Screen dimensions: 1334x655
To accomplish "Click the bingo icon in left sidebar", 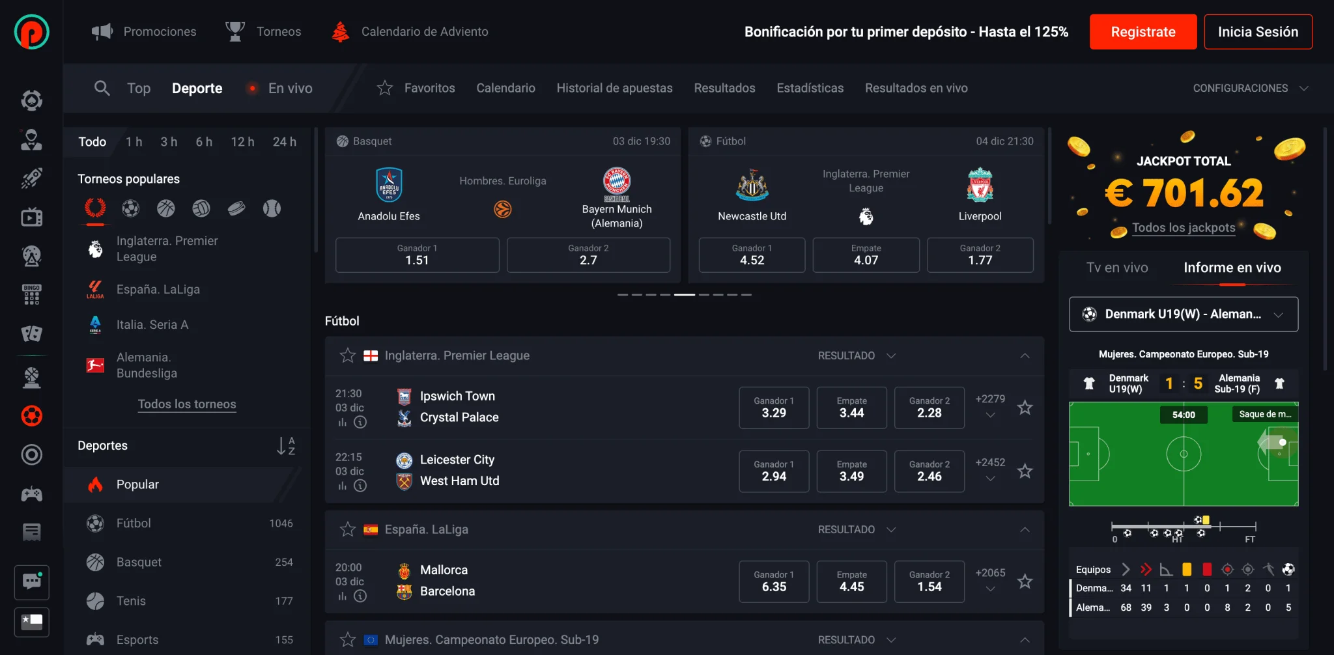I will (x=31, y=294).
